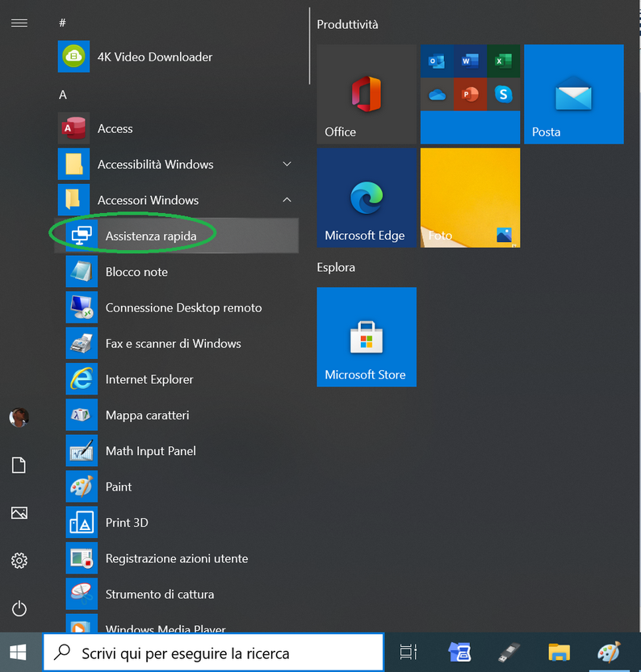Viewport: 641px width, 672px height.
Task: Click the Skype icon in tile group
Action: (504, 94)
